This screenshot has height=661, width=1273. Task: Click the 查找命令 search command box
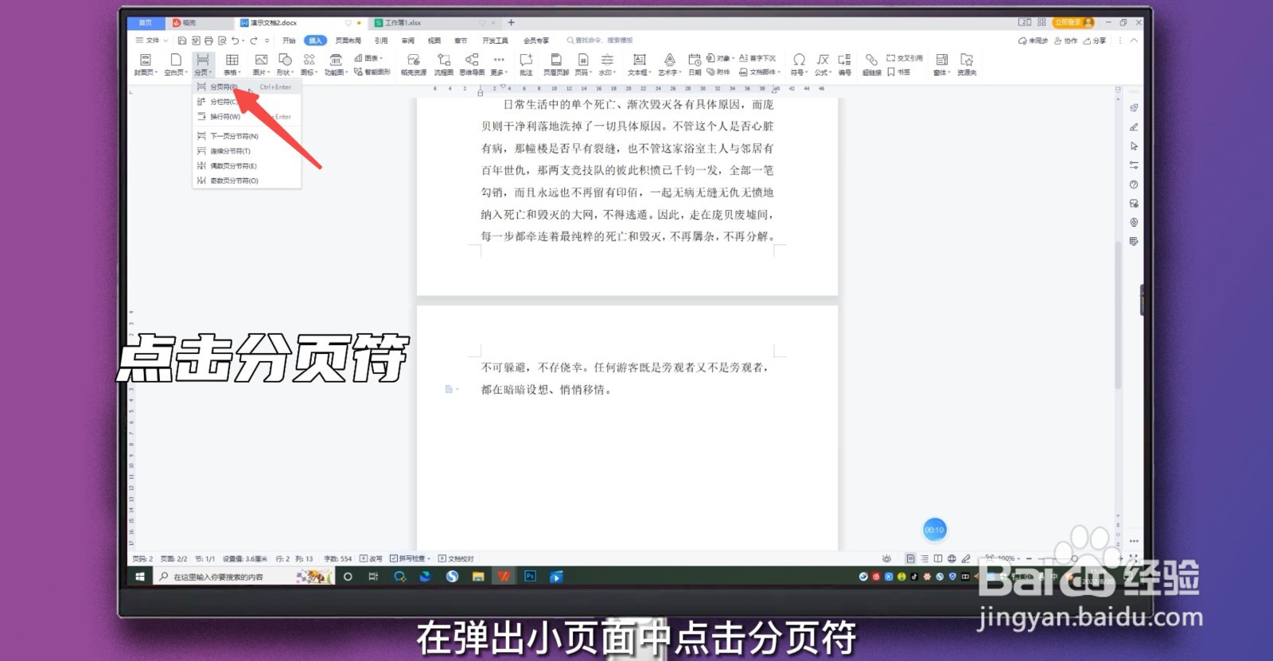point(601,41)
